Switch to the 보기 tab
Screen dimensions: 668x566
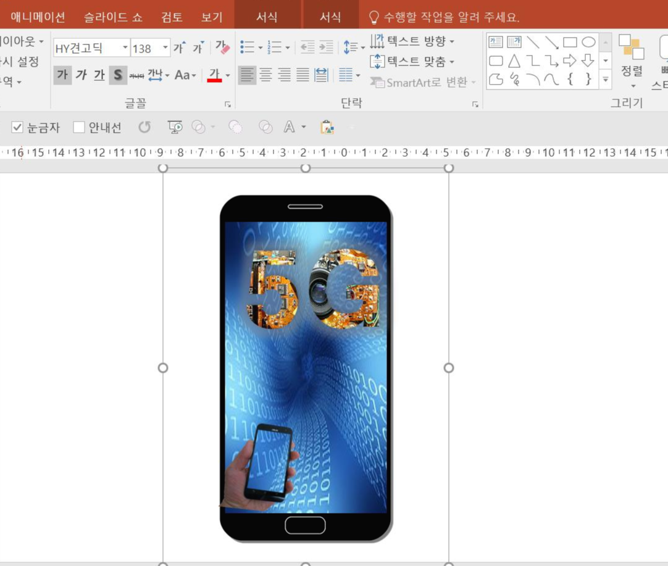pyautogui.click(x=212, y=17)
